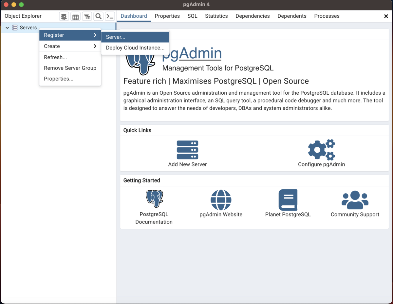Close the dashboard panel with X
This screenshot has width=393, height=304.
coord(386,16)
